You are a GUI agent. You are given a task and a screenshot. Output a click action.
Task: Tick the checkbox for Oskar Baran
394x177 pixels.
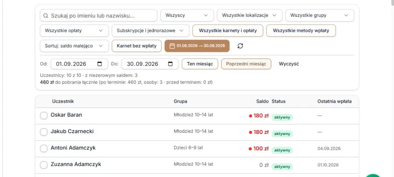(x=44, y=116)
